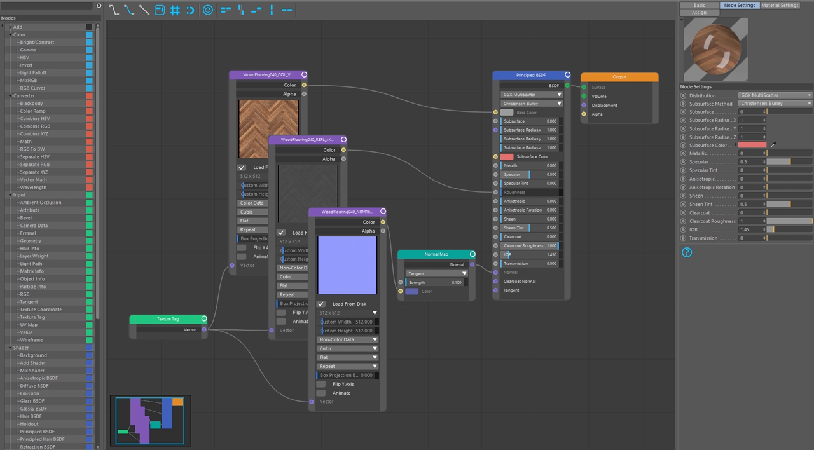Image resolution: width=814 pixels, height=450 pixels.
Task: Open the Basic tab
Action: click(x=699, y=5)
